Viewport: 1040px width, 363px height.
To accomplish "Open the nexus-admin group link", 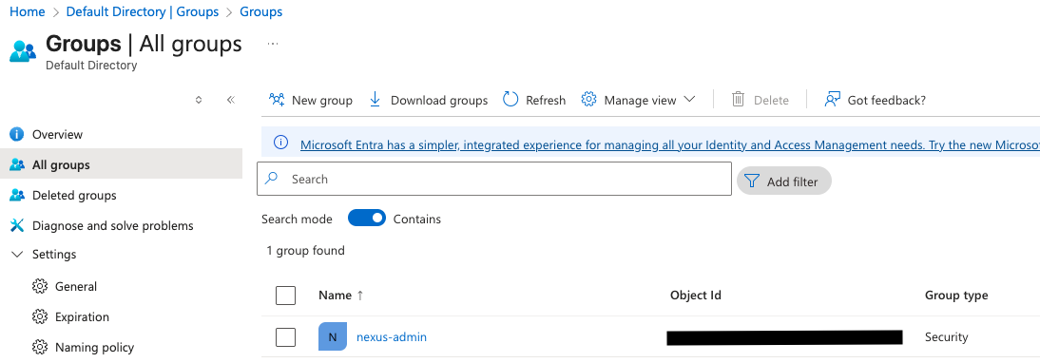I will coord(392,337).
